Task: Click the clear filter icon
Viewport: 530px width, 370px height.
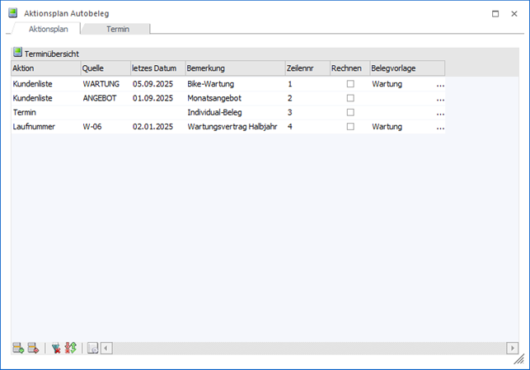Action: 56,348
